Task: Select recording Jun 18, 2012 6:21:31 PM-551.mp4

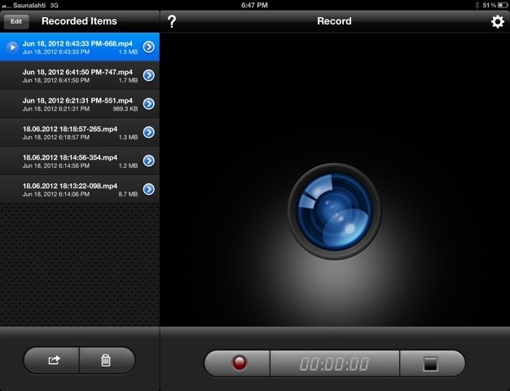Action: pyautogui.click(x=80, y=103)
